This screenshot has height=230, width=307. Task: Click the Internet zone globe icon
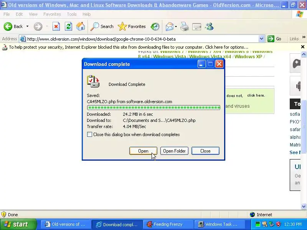click(252, 215)
